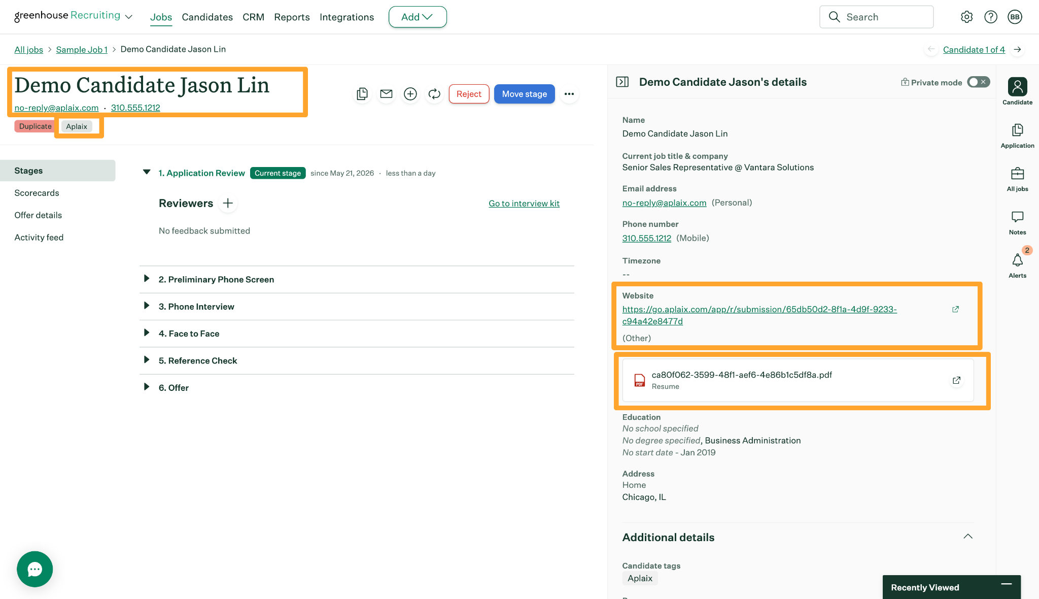Open the Greenhouse Recruiting product switcher
Image resolution: width=1039 pixels, height=599 pixels.
tap(74, 16)
